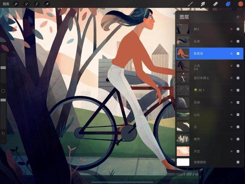245x184 pixels.
Task: Return to the 图库 gallery
Action: [6, 4]
